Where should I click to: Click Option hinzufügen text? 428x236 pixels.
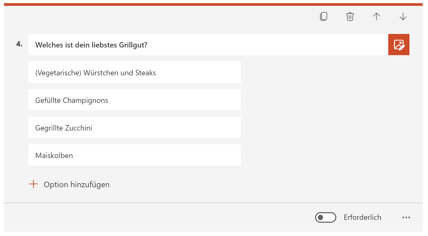coord(77,185)
